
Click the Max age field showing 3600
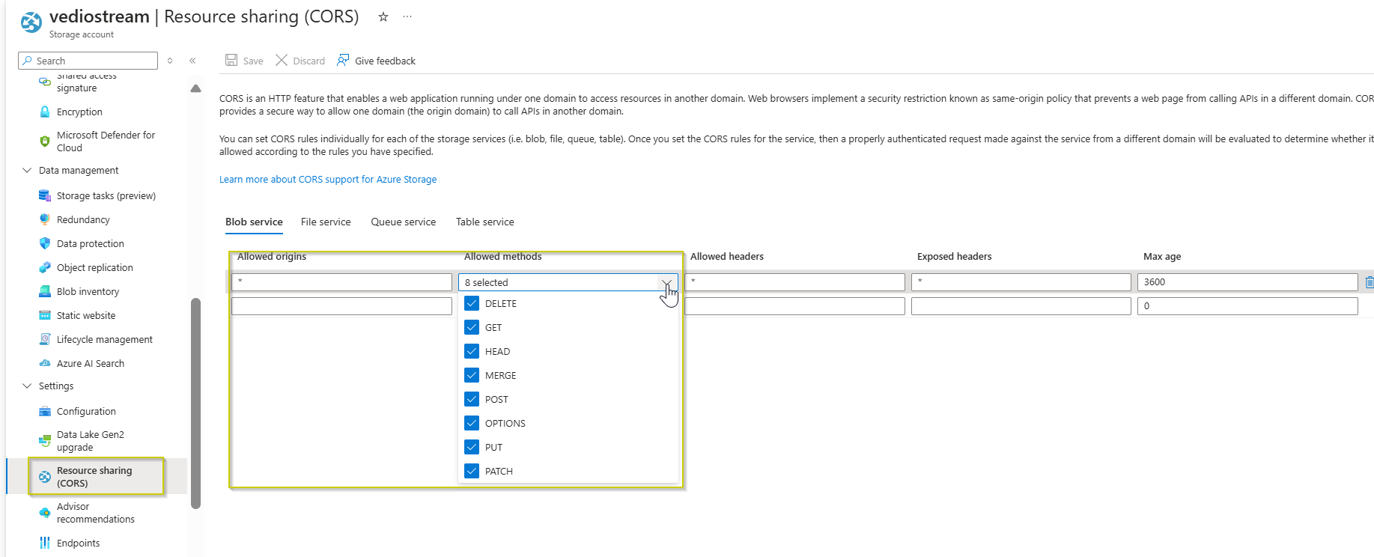[x=1247, y=282]
